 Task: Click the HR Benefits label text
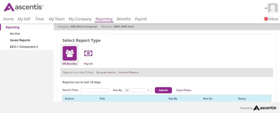(x=70, y=64)
